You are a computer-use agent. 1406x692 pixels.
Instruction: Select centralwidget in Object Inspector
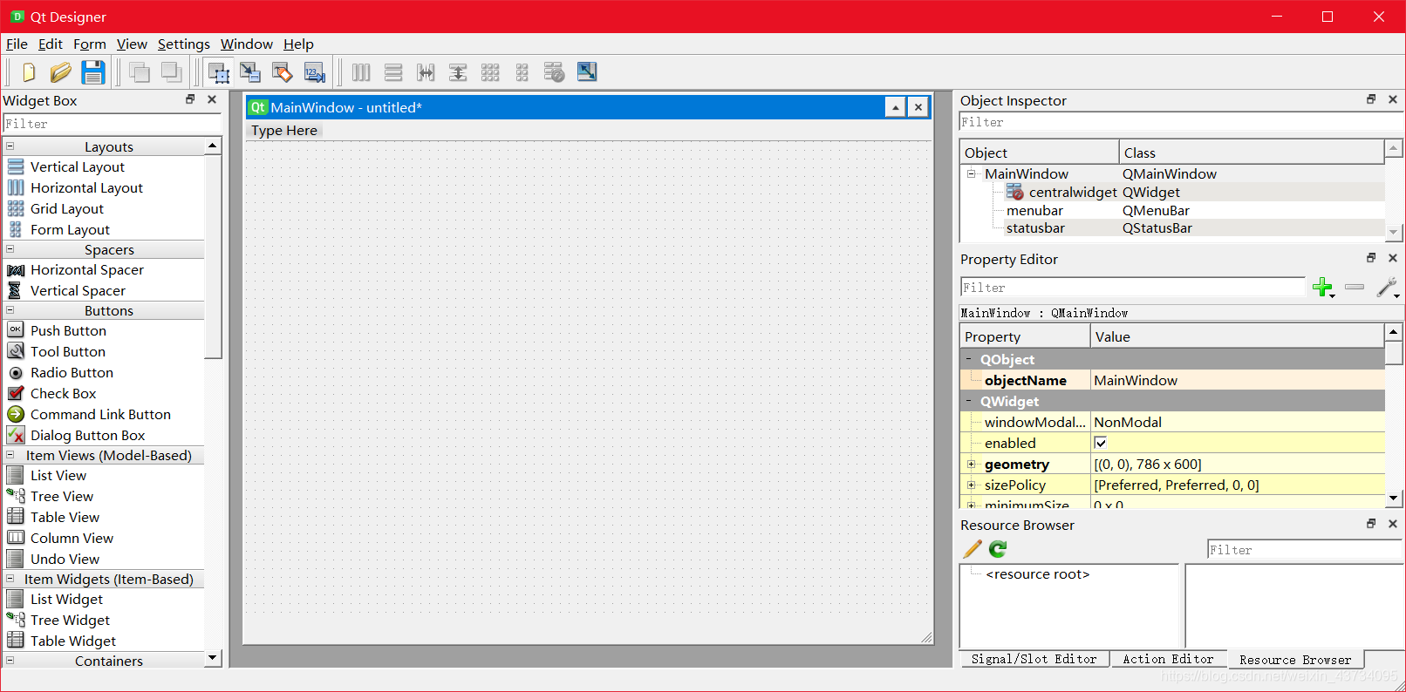1073,192
